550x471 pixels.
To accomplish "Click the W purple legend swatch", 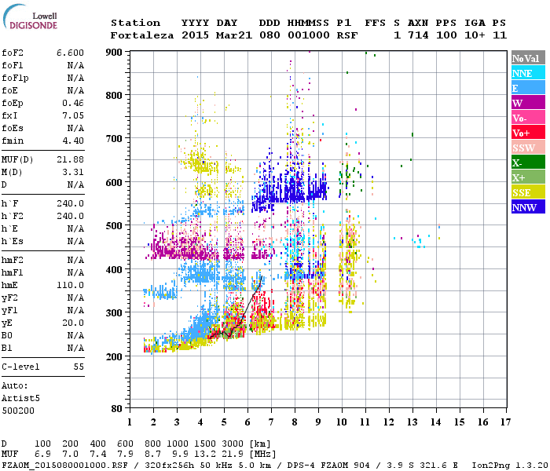I will pyautogui.click(x=528, y=102).
